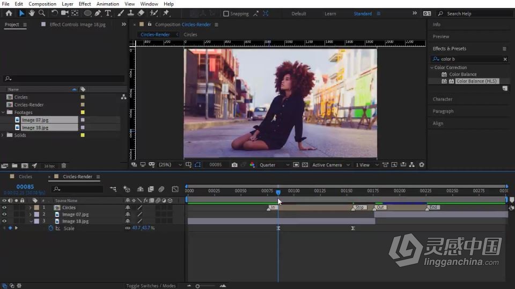Open the 1 View layout dropdown
The image size is (515, 289).
click(x=367, y=165)
